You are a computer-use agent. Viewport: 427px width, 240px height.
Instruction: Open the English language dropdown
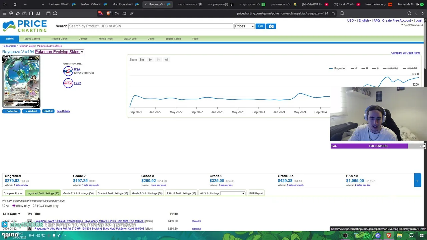[x=365, y=20]
